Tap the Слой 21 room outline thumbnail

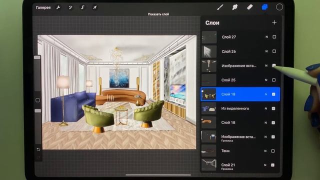click(208, 165)
